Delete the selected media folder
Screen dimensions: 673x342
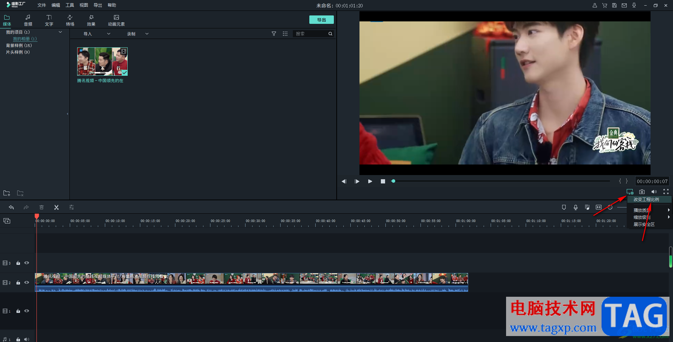click(x=20, y=193)
